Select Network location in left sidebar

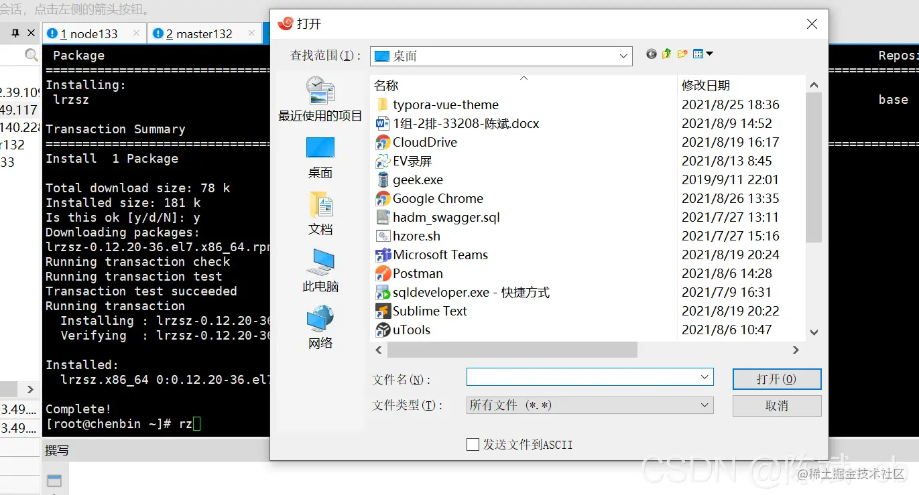[320, 327]
